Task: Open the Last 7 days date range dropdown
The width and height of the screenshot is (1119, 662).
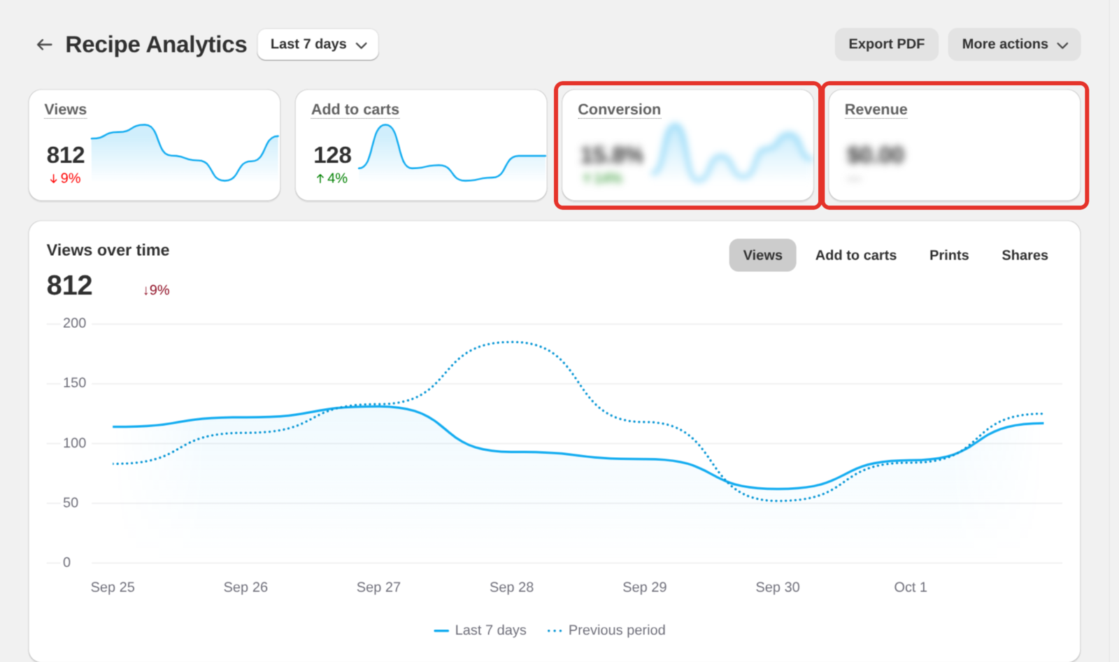Action: coord(318,44)
